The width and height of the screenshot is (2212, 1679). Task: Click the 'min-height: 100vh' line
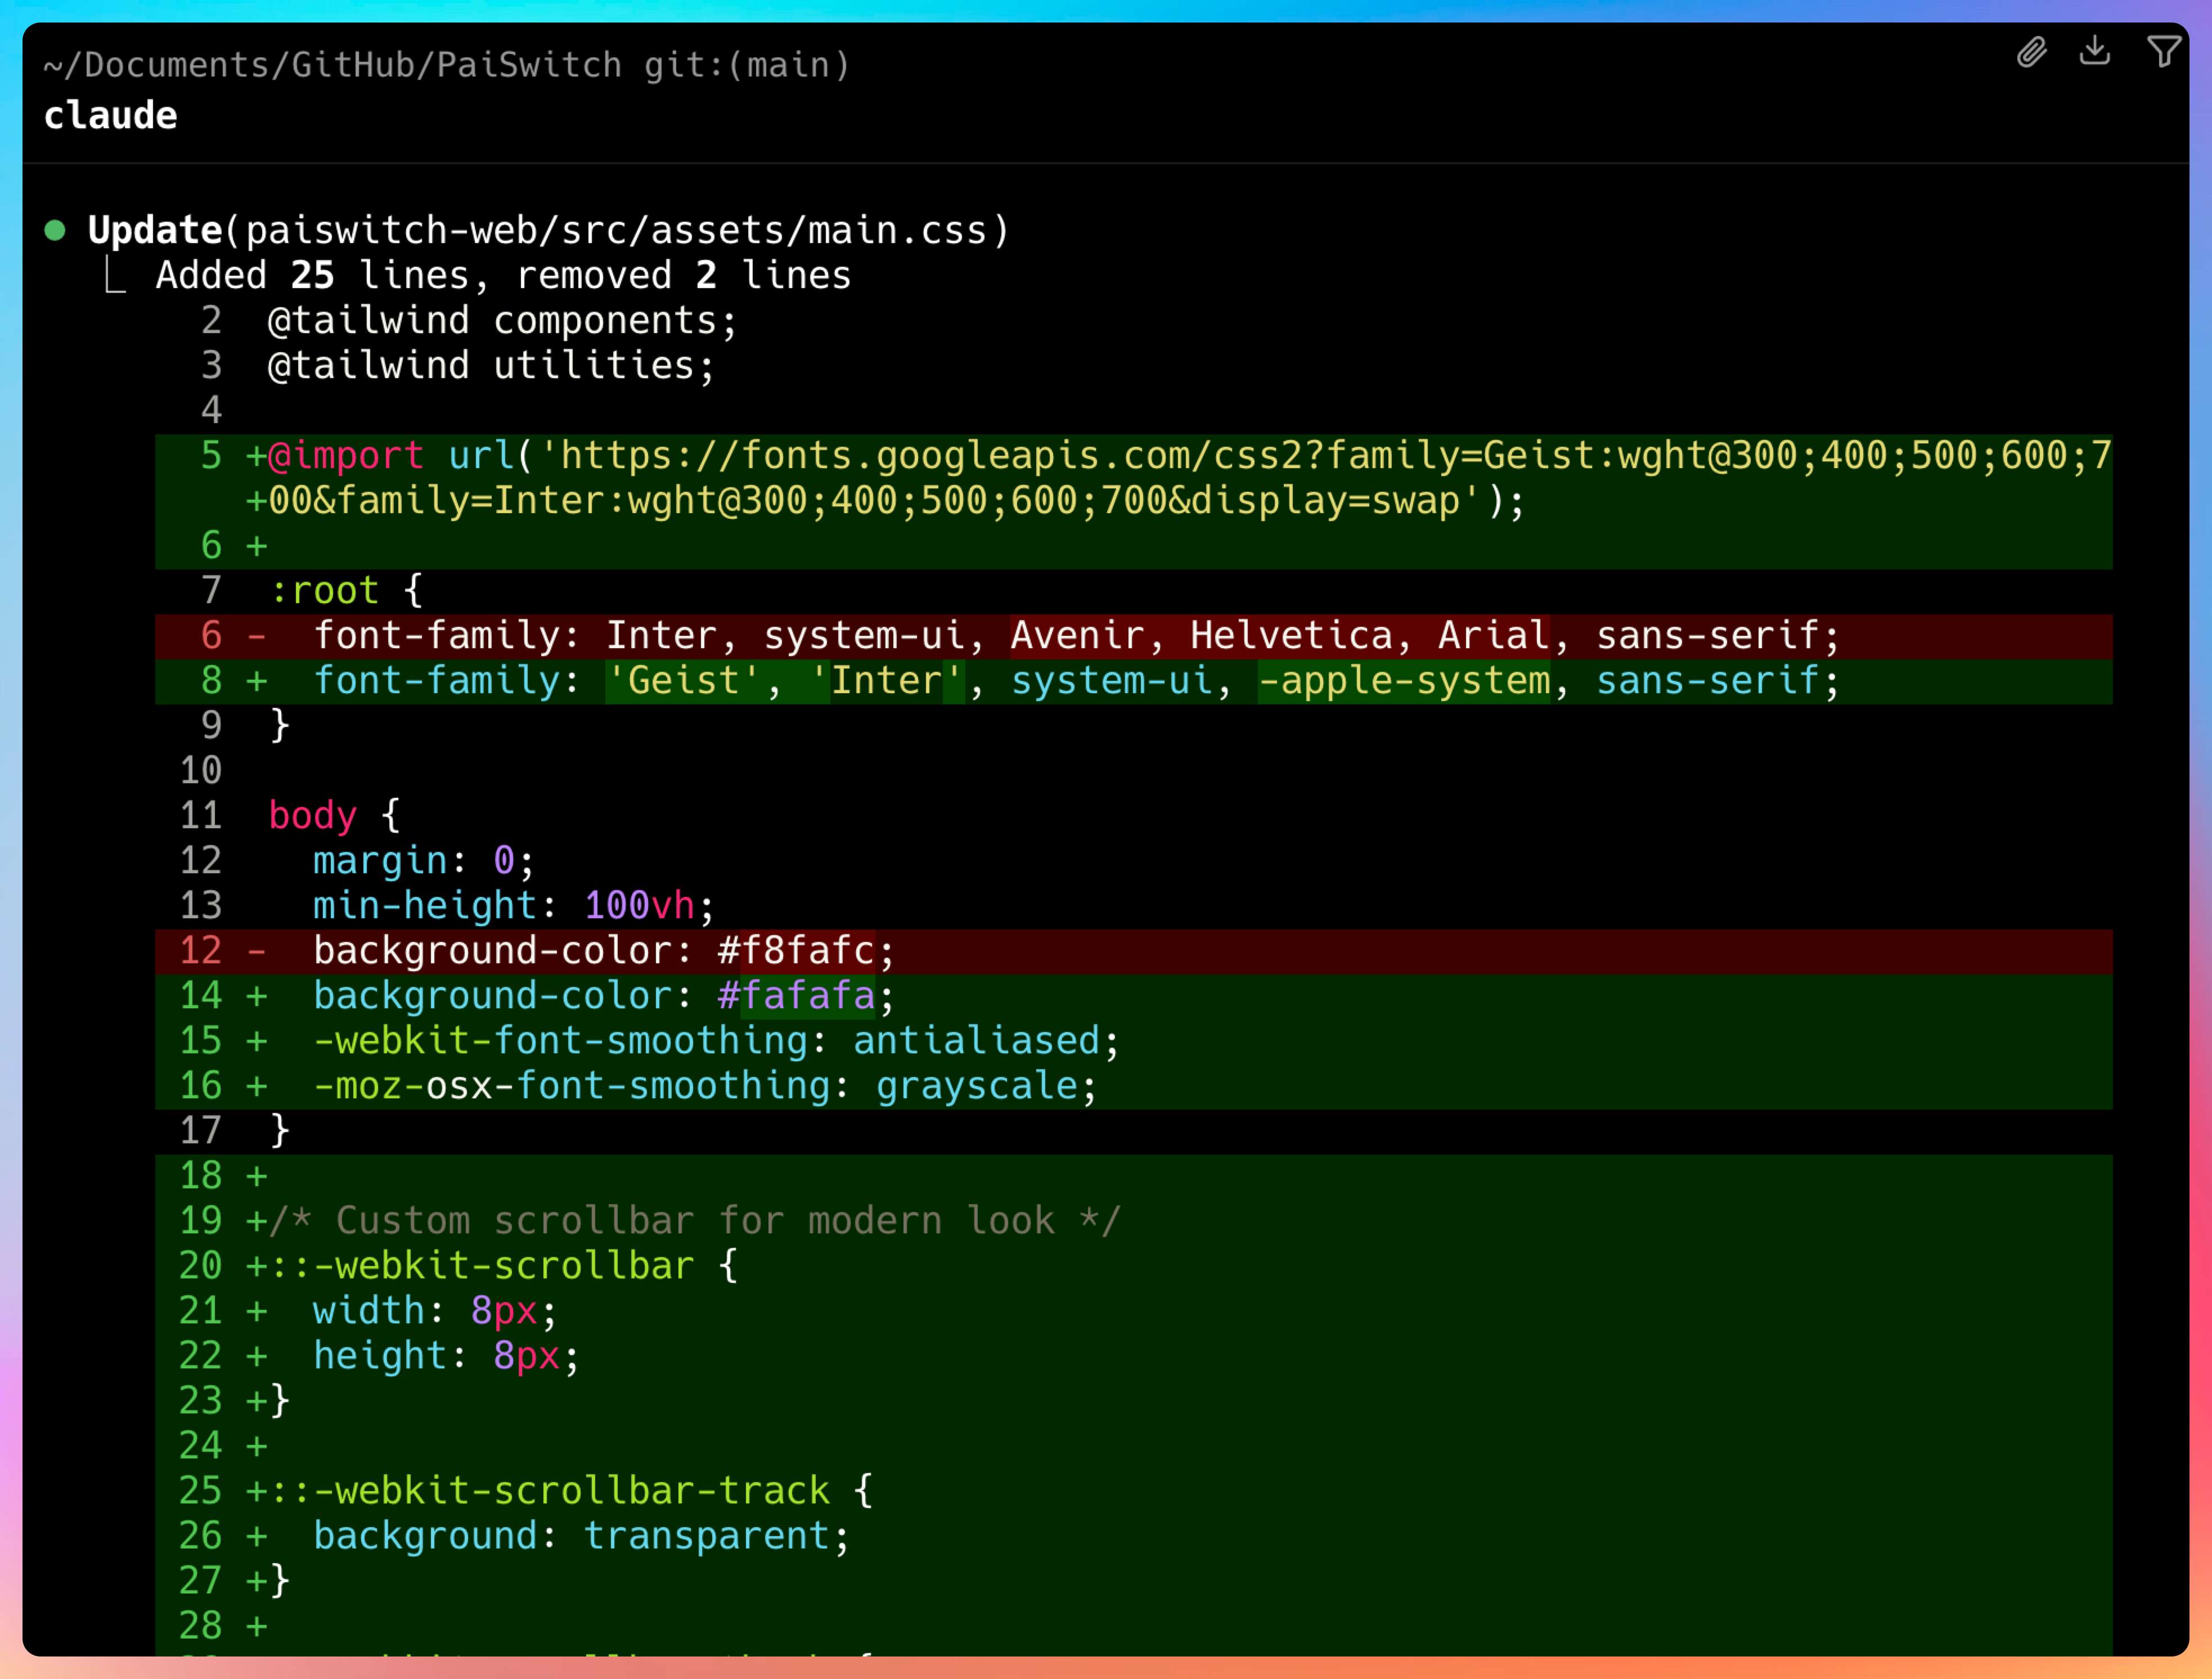tap(512, 906)
